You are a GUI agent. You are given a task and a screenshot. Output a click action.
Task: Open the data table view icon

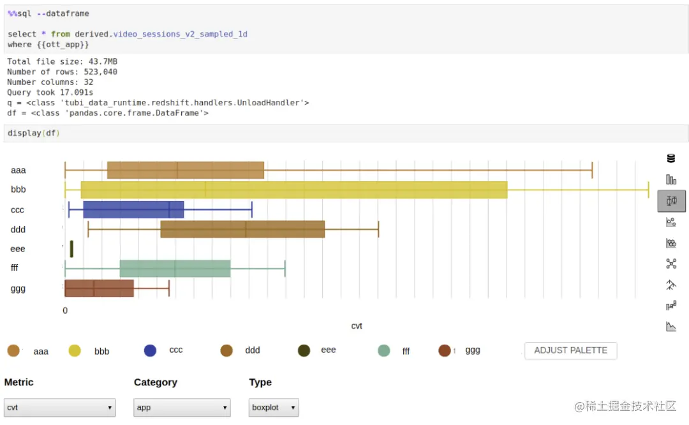click(671, 158)
